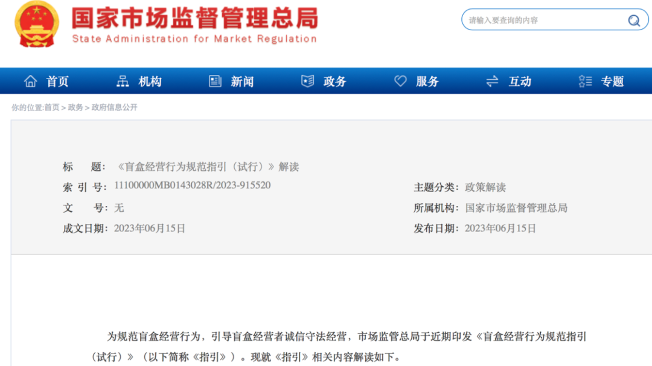Image resolution: width=652 pixels, height=366 pixels.
Task: Click 政府信息公开 breadcrumb link
Action: (114, 108)
